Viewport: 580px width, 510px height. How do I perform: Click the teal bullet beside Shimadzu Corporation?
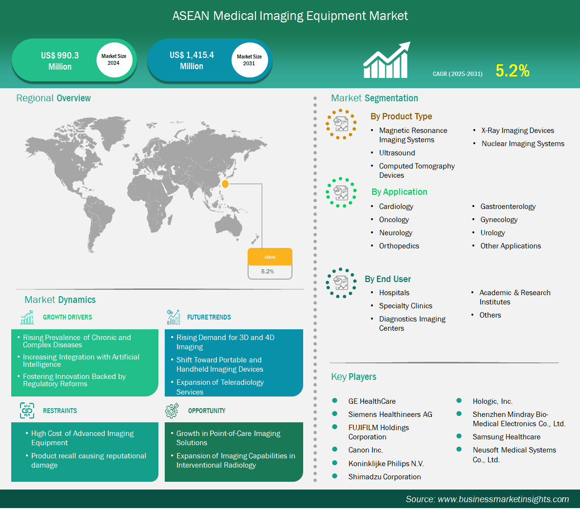pyautogui.click(x=335, y=476)
